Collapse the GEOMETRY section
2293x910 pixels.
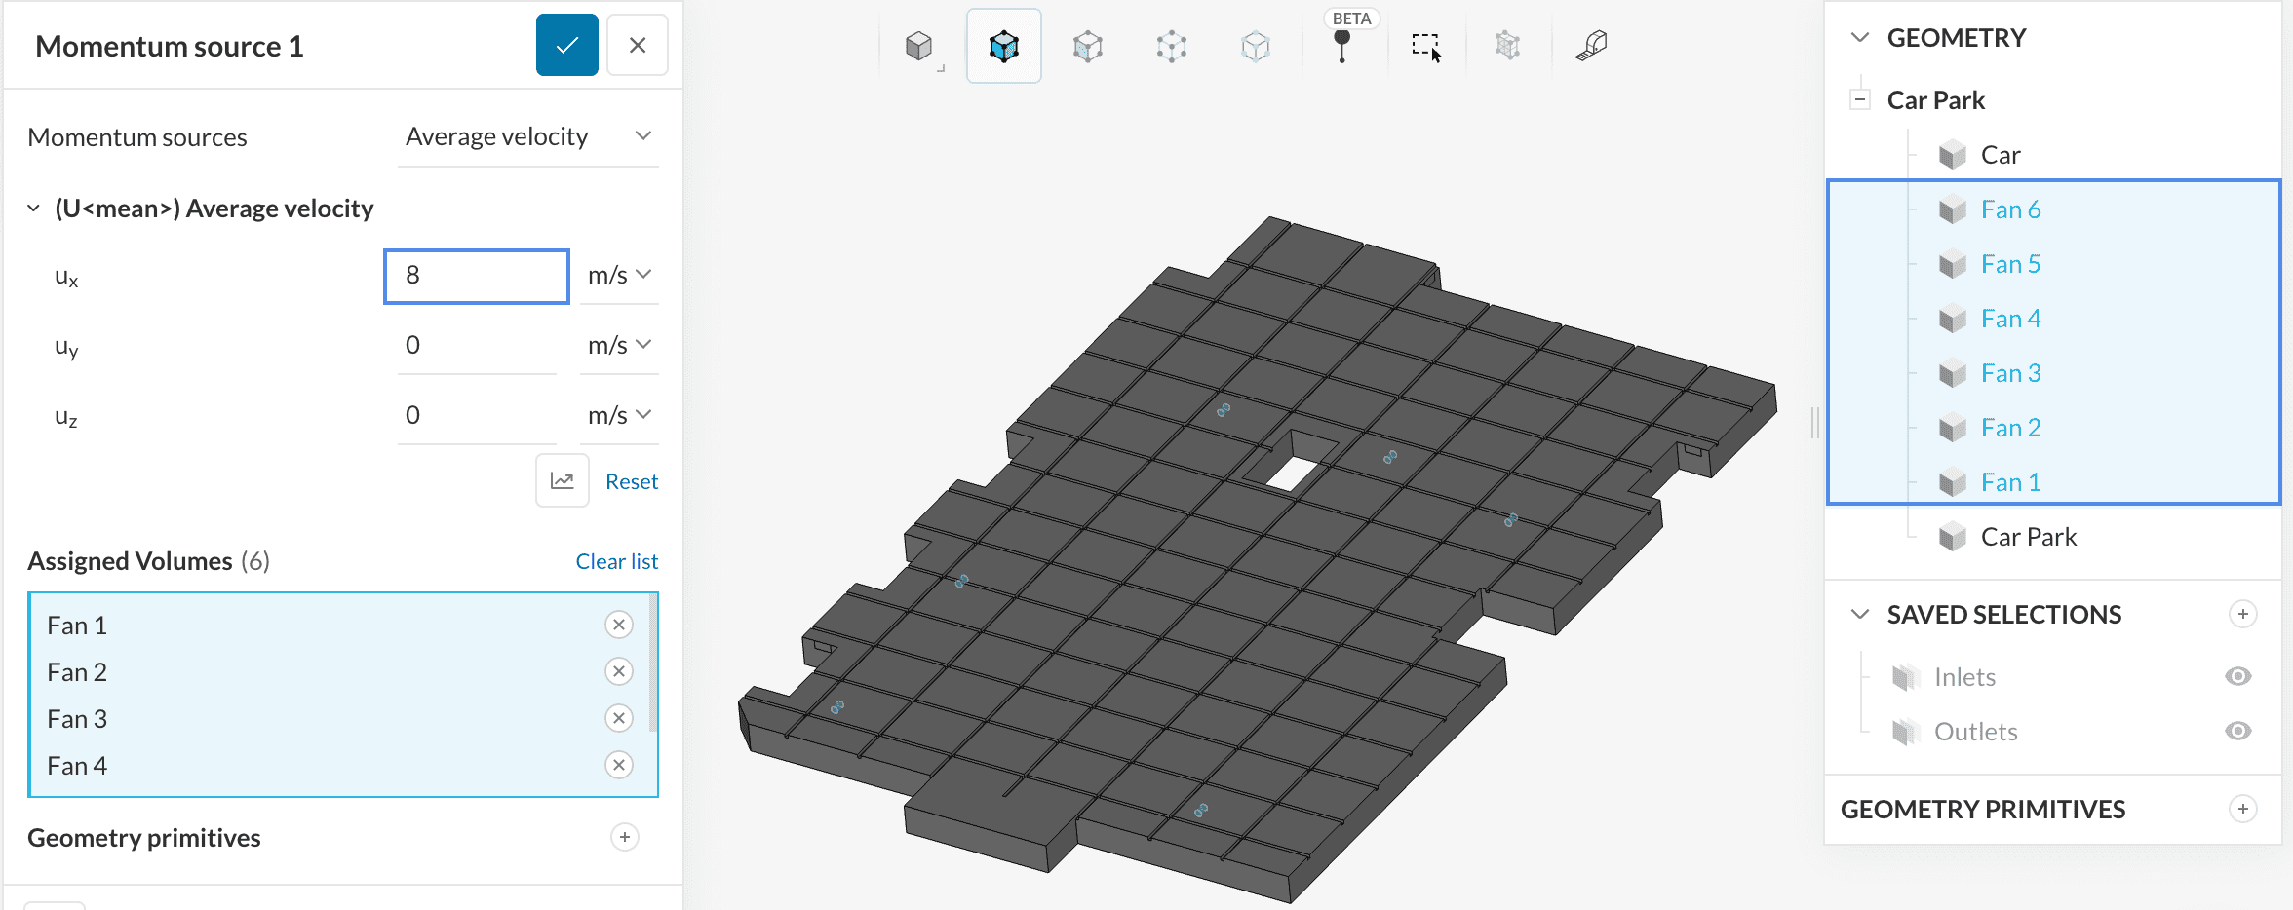(x=1859, y=38)
